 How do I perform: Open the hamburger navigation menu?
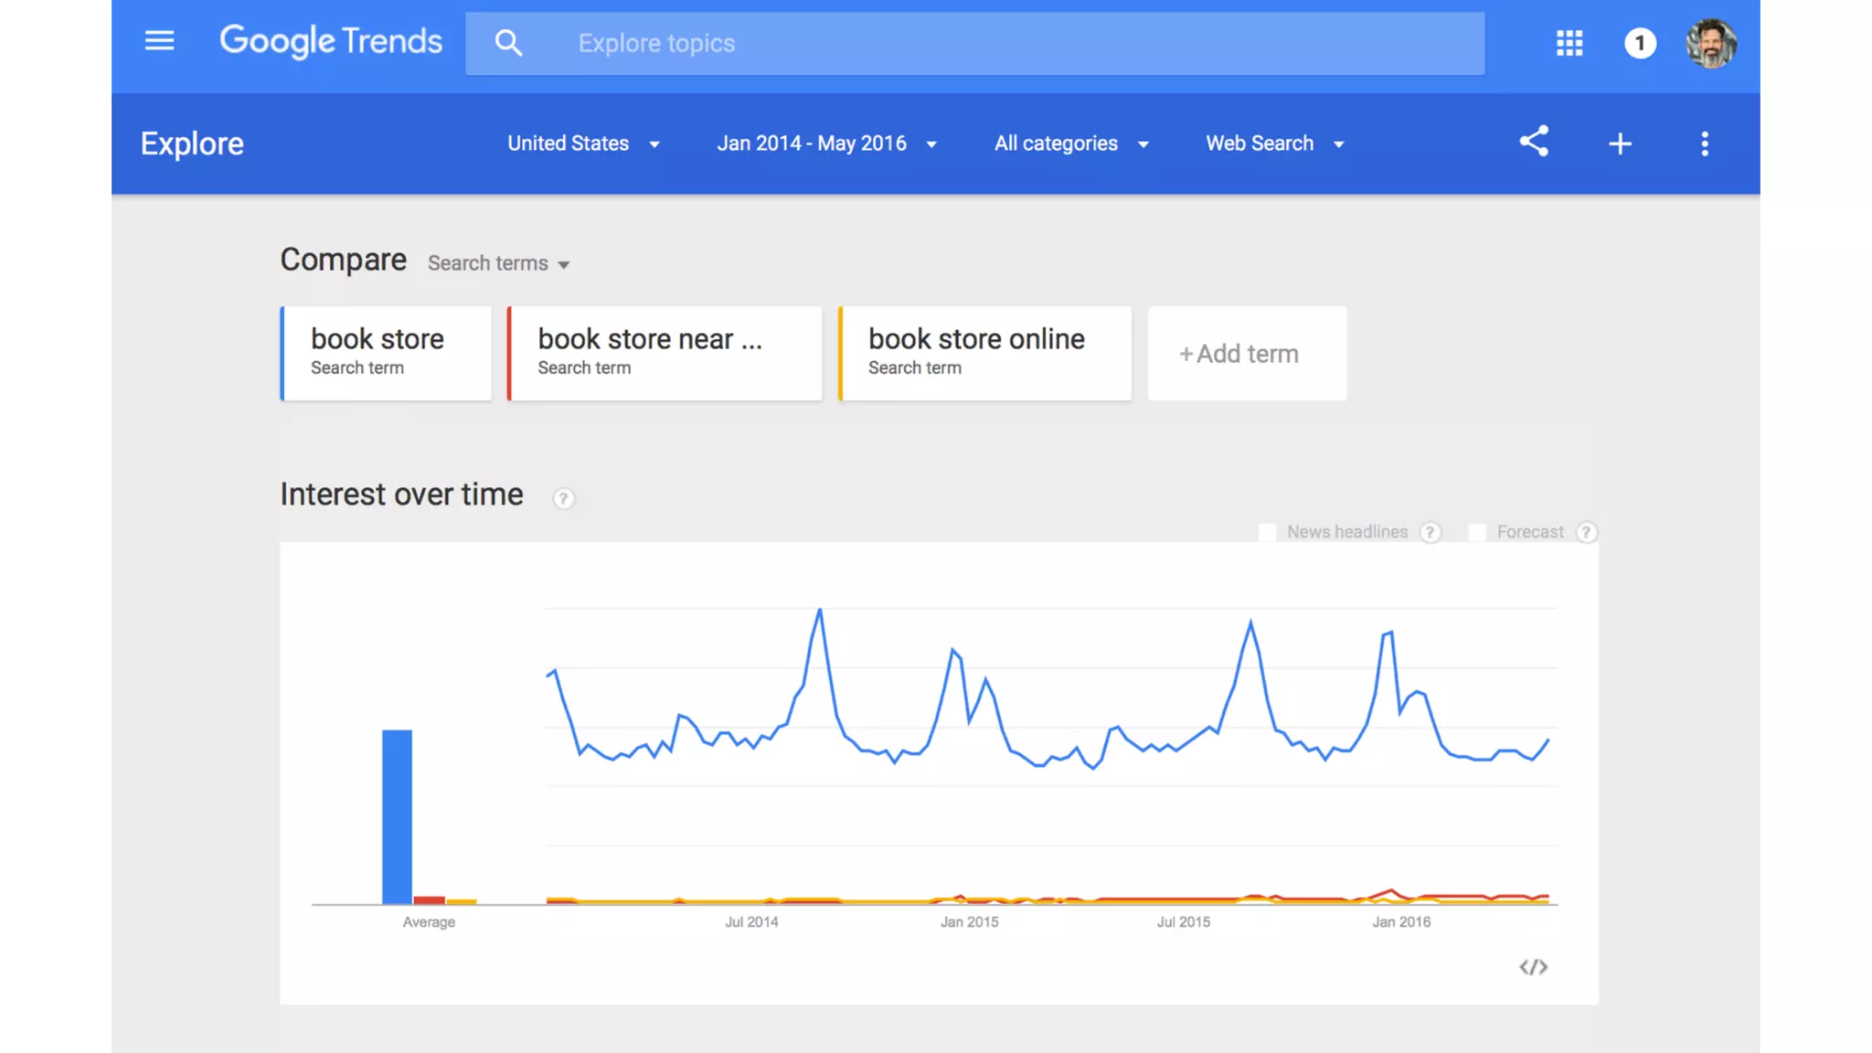(x=159, y=41)
